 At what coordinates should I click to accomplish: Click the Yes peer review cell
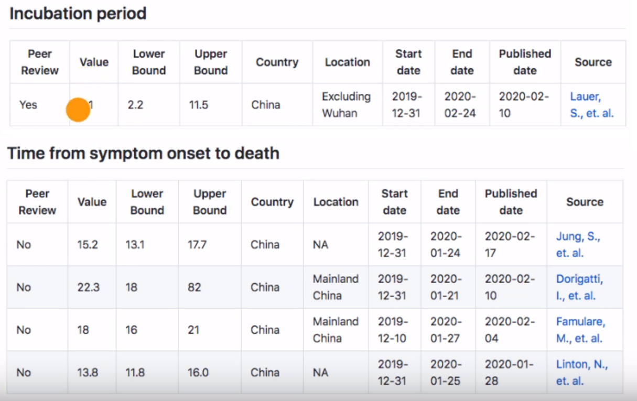(28, 105)
